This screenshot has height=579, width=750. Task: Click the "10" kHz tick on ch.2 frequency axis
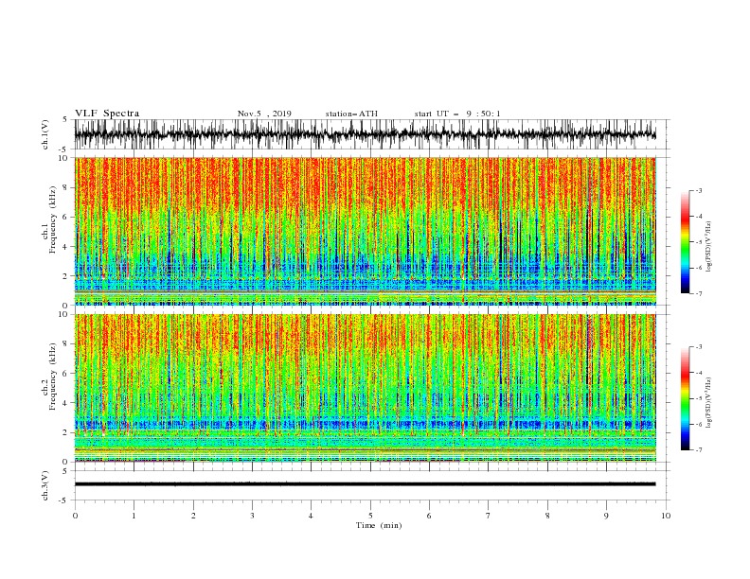tap(63, 314)
